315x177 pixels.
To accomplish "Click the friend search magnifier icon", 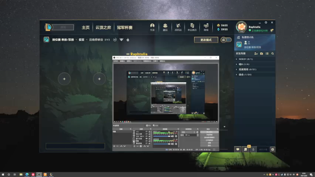I will click(272, 53).
